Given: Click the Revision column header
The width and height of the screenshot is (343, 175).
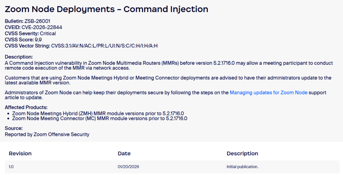Looking at the screenshot, I should pyautogui.click(x=20, y=154).
